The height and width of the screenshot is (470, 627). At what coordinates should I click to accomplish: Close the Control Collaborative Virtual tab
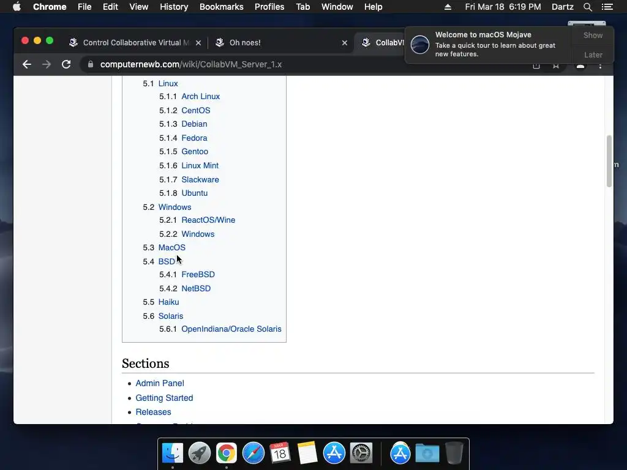click(198, 43)
